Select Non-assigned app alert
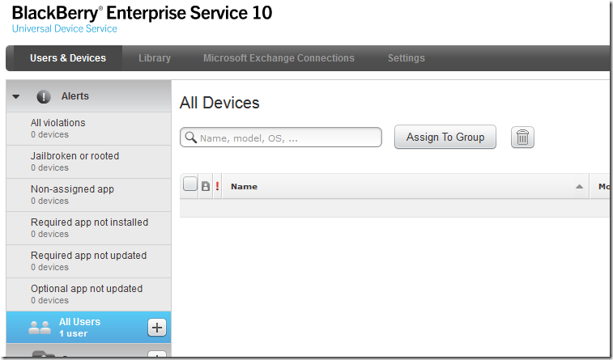 (89, 195)
